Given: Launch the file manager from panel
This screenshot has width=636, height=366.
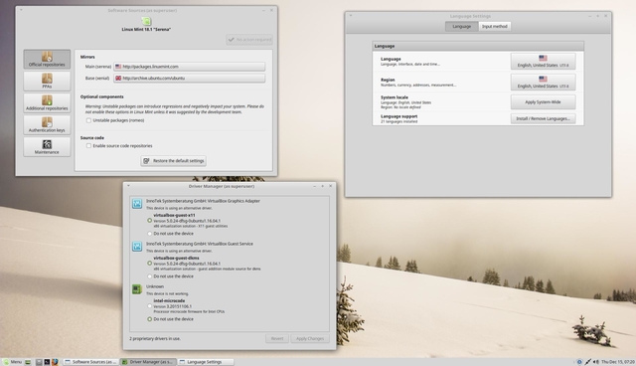Looking at the screenshot, I should click(x=39, y=362).
